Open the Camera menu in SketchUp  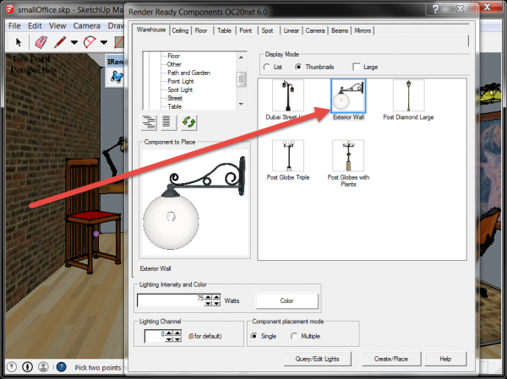pyautogui.click(x=86, y=26)
